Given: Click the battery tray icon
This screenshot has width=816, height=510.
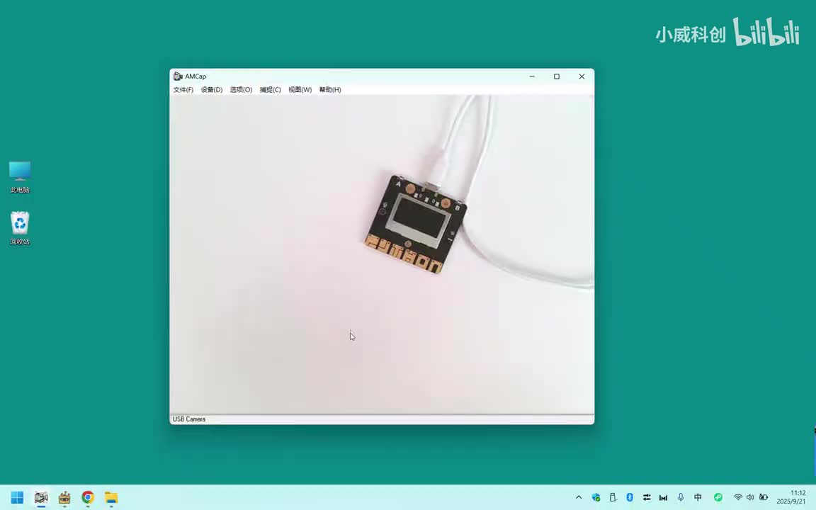Looking at the screenshot, I should click(x=764, y=497).
